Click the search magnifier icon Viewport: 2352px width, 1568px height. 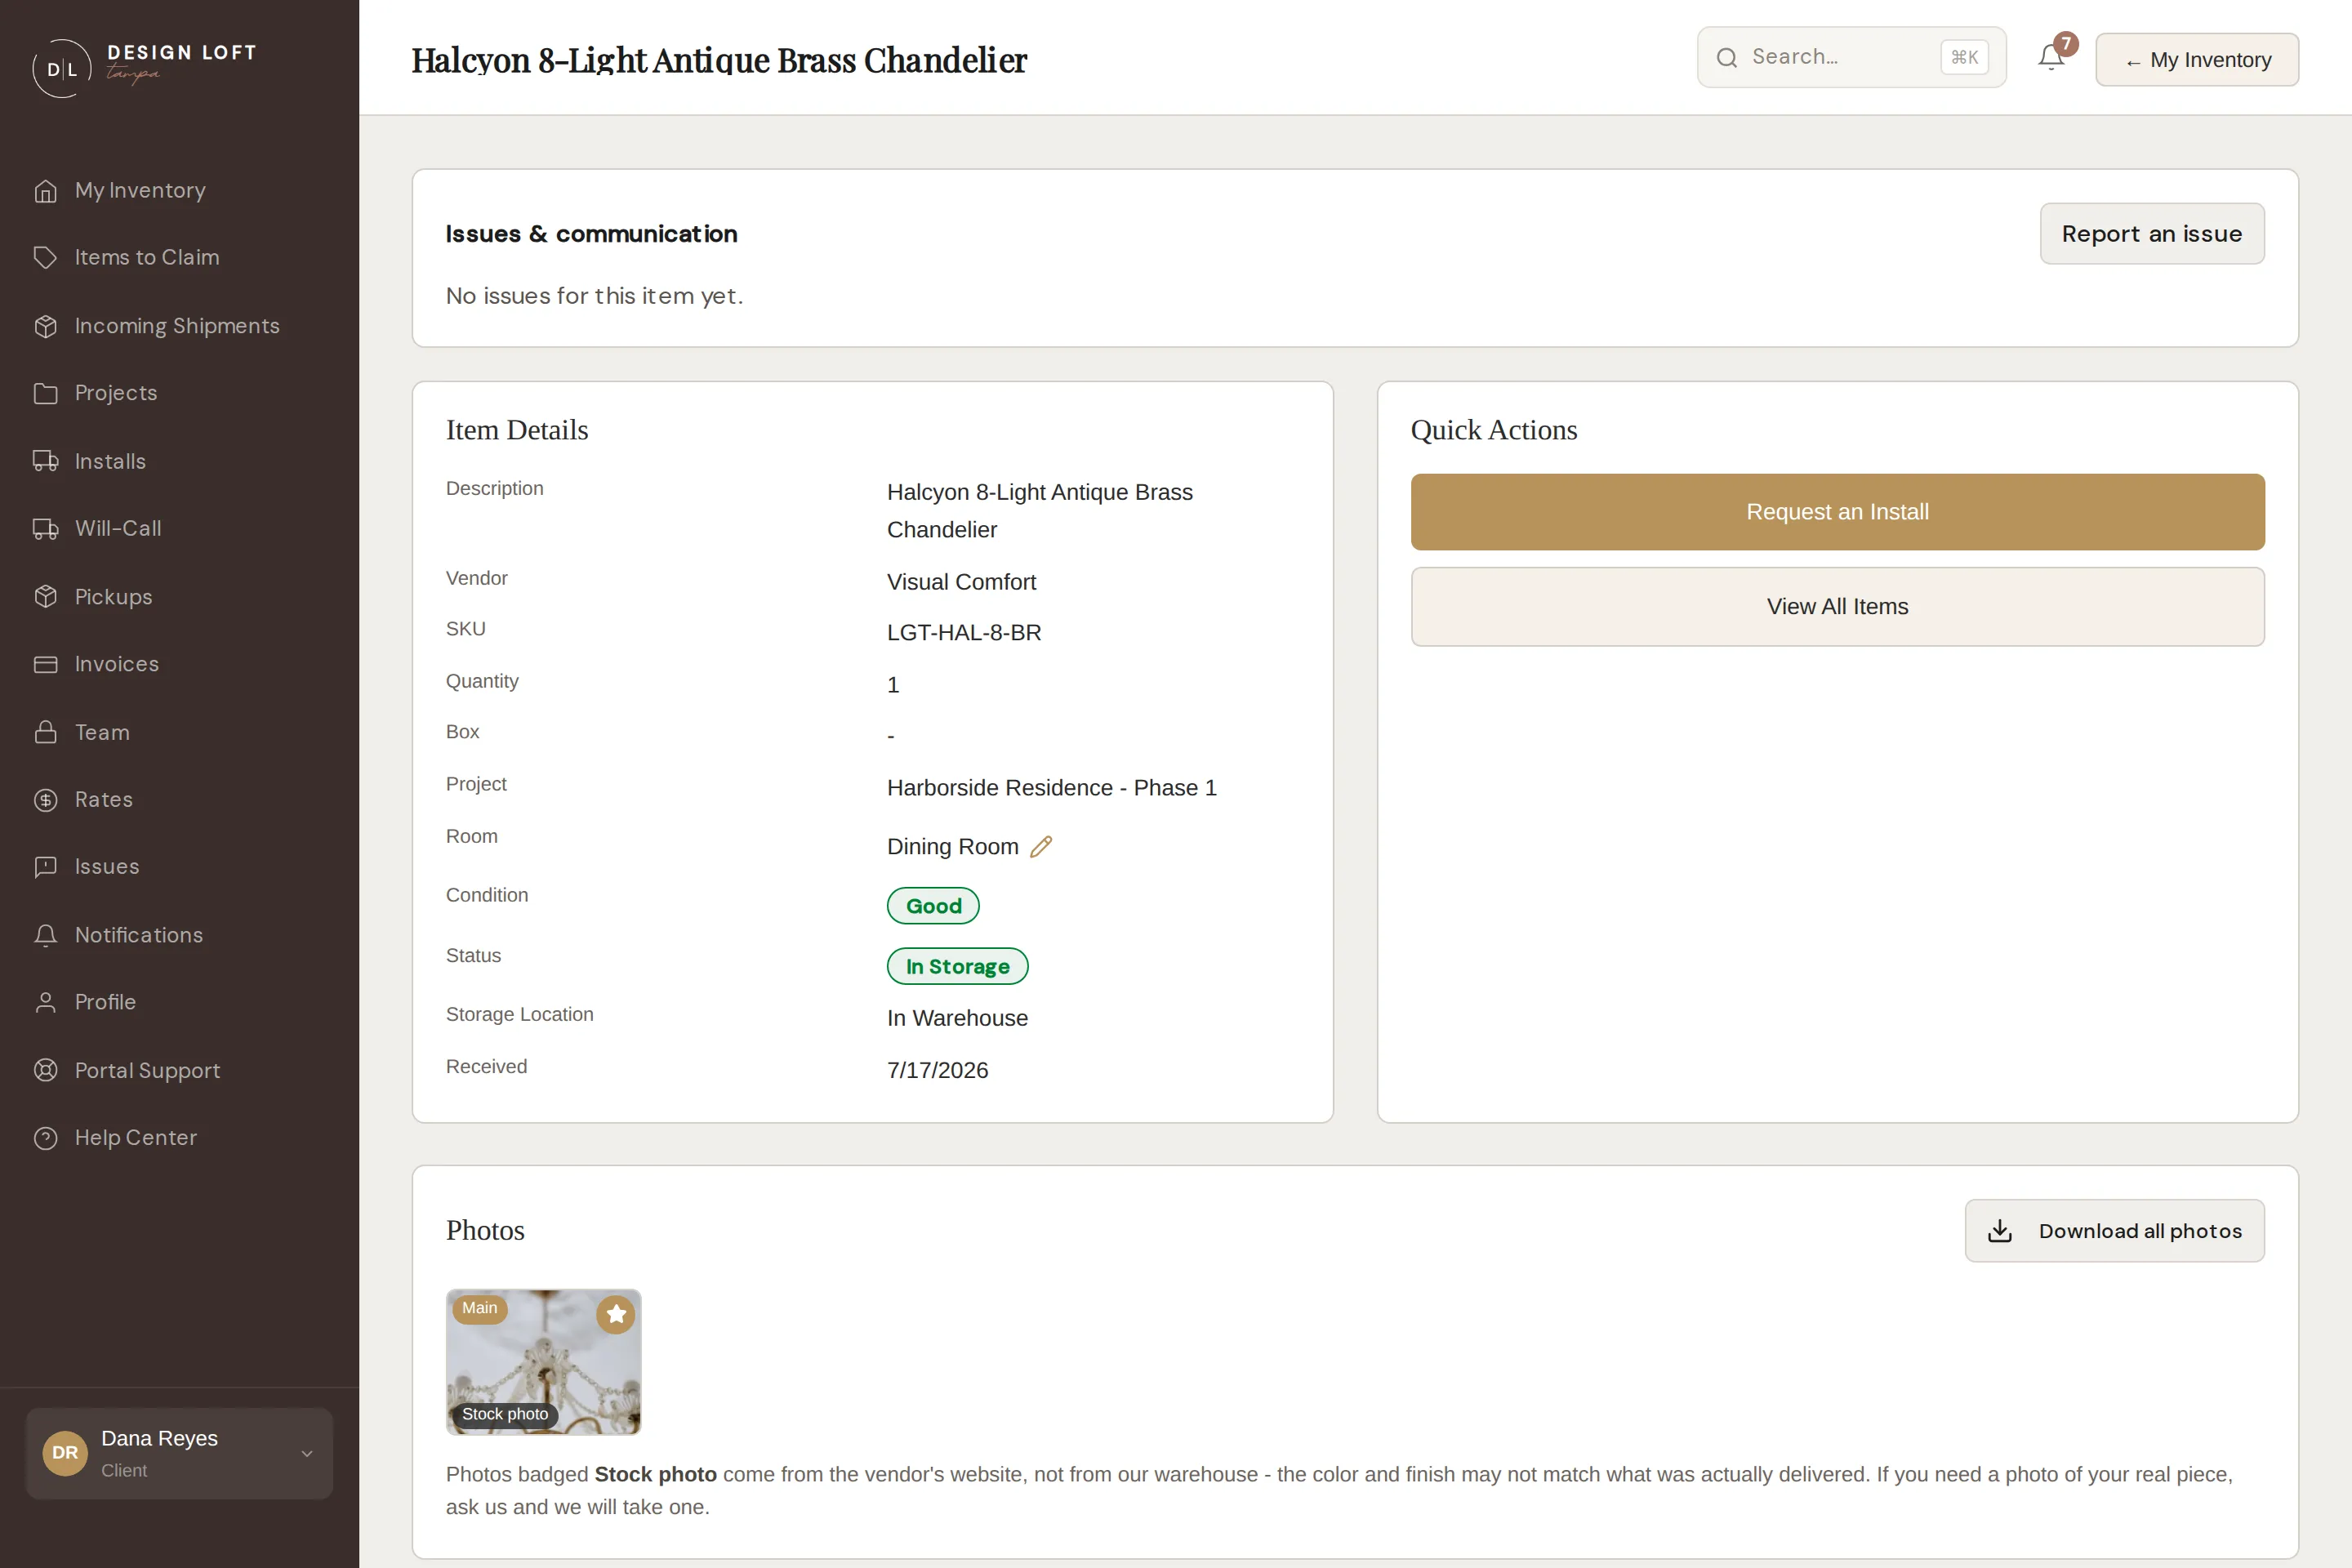tap(1727, 58)
